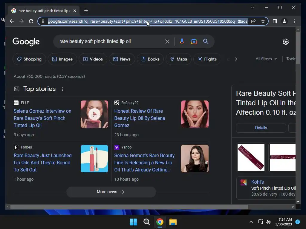Open the All filters dropdown
The image size is (306, 229).
(x=266, y=59)
